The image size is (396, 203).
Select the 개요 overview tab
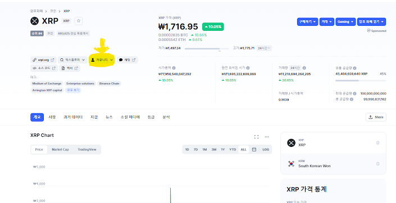[x=37, y=117]
